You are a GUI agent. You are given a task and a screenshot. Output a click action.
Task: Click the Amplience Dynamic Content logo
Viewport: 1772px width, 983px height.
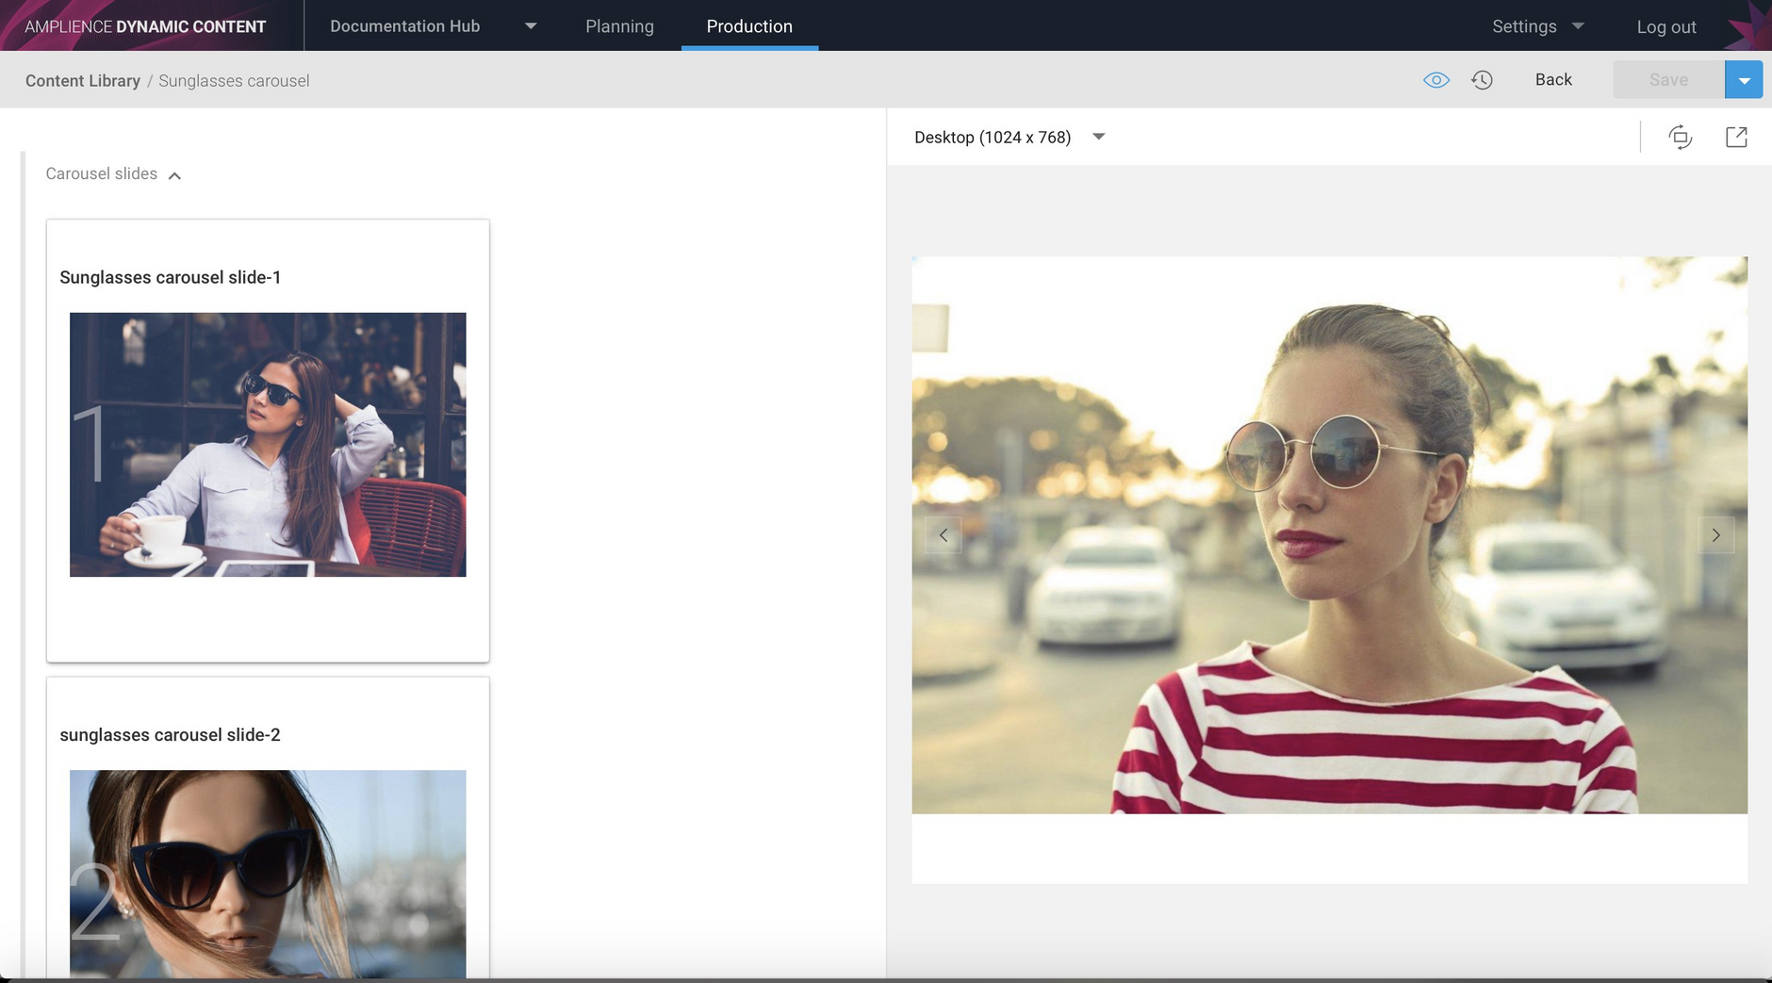pyautogui.click(x=145, y=26)
